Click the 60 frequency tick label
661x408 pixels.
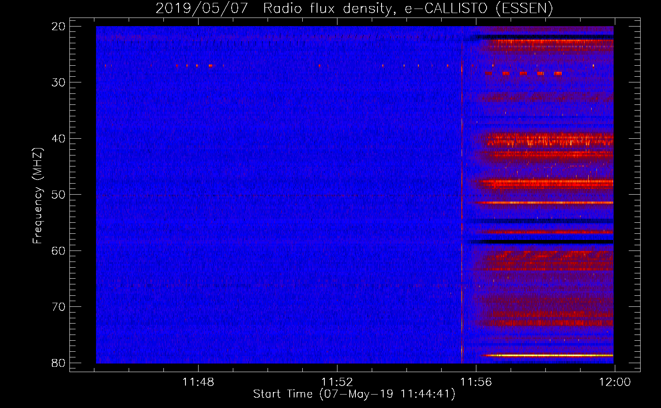[x=59, y=251]
